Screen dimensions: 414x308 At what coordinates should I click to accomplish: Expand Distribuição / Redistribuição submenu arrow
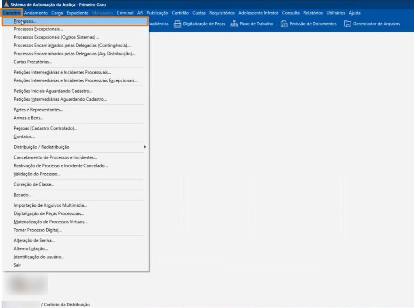click(x=145, y=147)
